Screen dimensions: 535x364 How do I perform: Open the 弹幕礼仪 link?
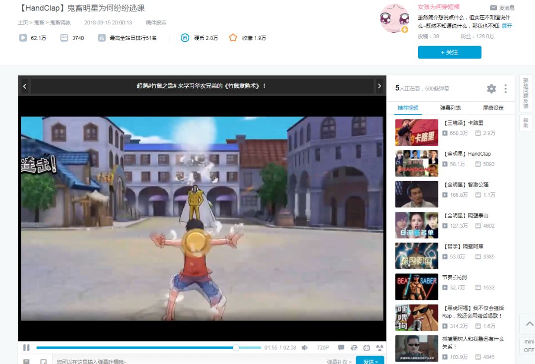point(339,361)
